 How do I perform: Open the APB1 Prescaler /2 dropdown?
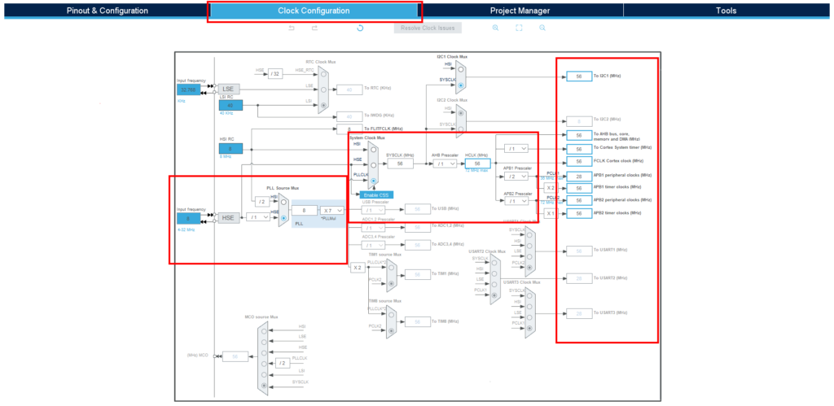coord(516,176)
